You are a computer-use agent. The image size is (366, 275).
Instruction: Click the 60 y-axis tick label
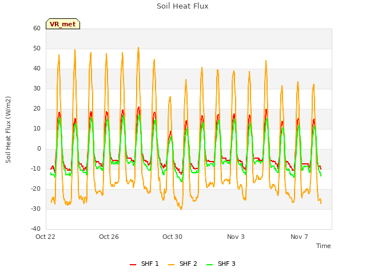click(37, 28)
